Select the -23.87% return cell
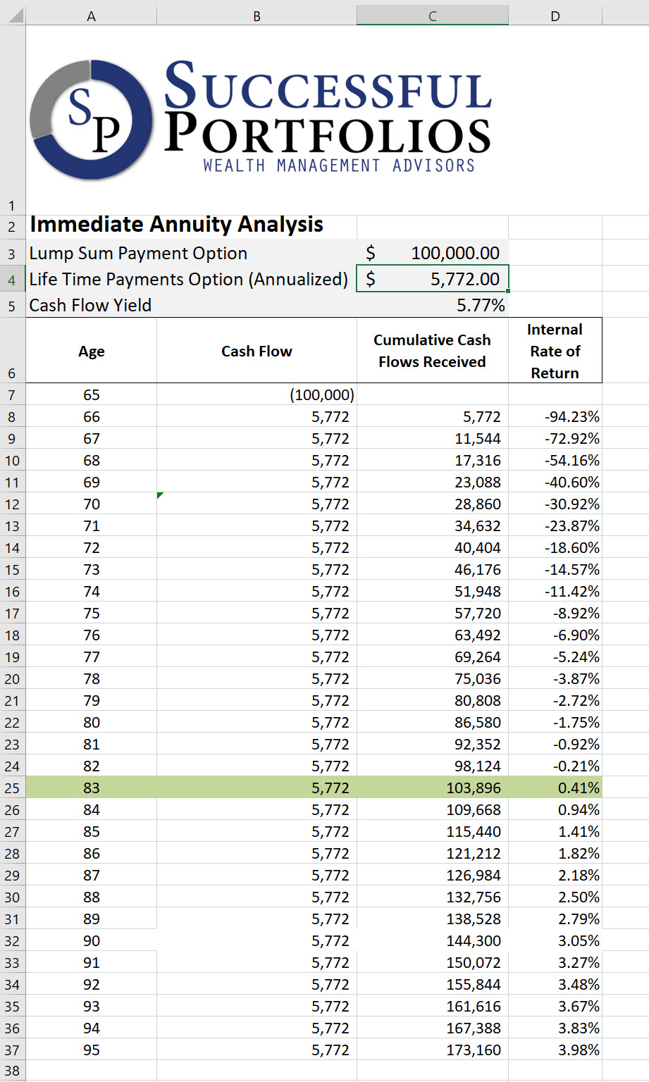Image resolution: width=649 pixels, height=1082 pixels. tap(555, 526)
